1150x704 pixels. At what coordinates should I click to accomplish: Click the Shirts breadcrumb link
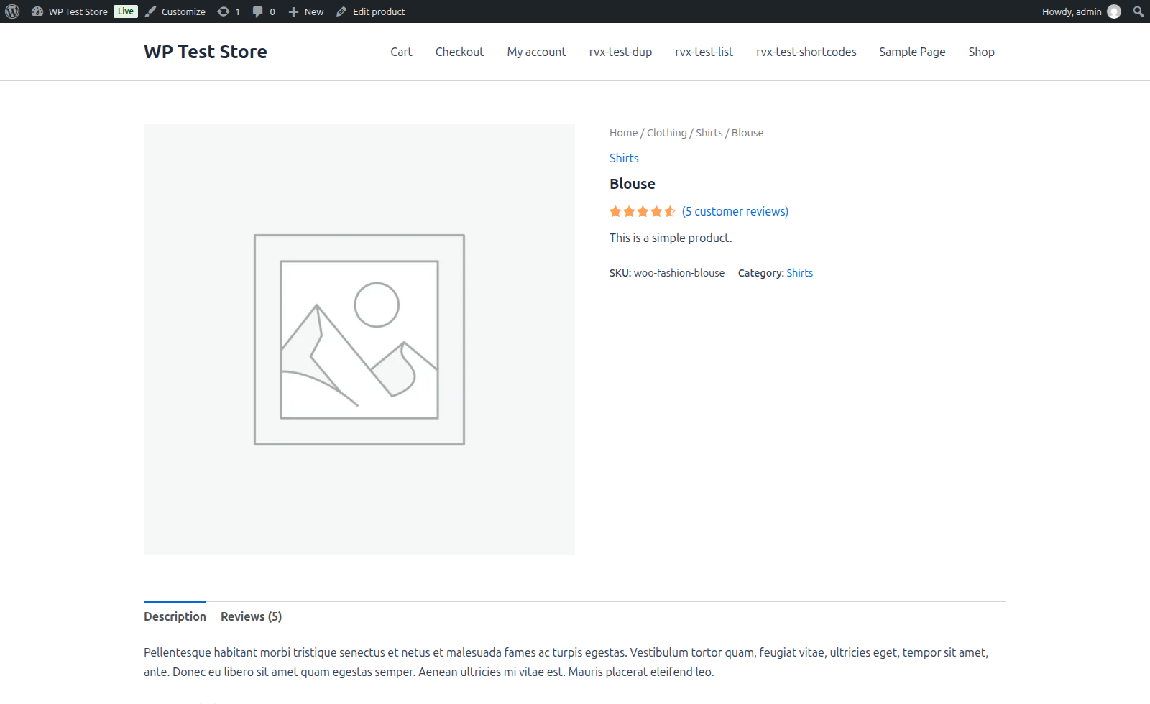point(709,133)
